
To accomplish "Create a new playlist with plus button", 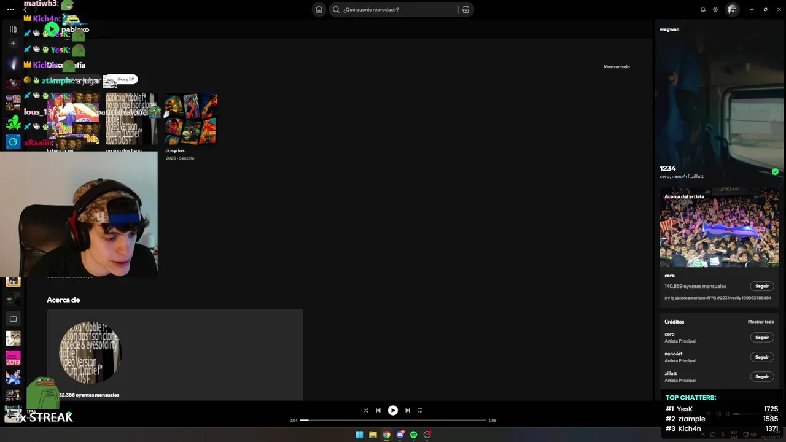I will point(13,44).
